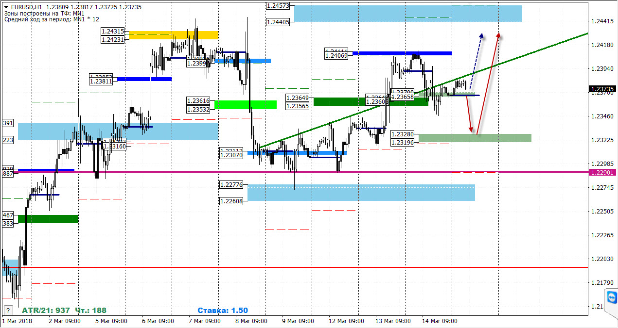Select the light-blue zone next to 1.24573
618x328 pixels.
click(407, 14)
